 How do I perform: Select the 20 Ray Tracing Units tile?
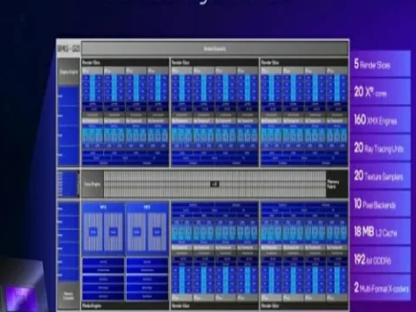coord(380,148)
